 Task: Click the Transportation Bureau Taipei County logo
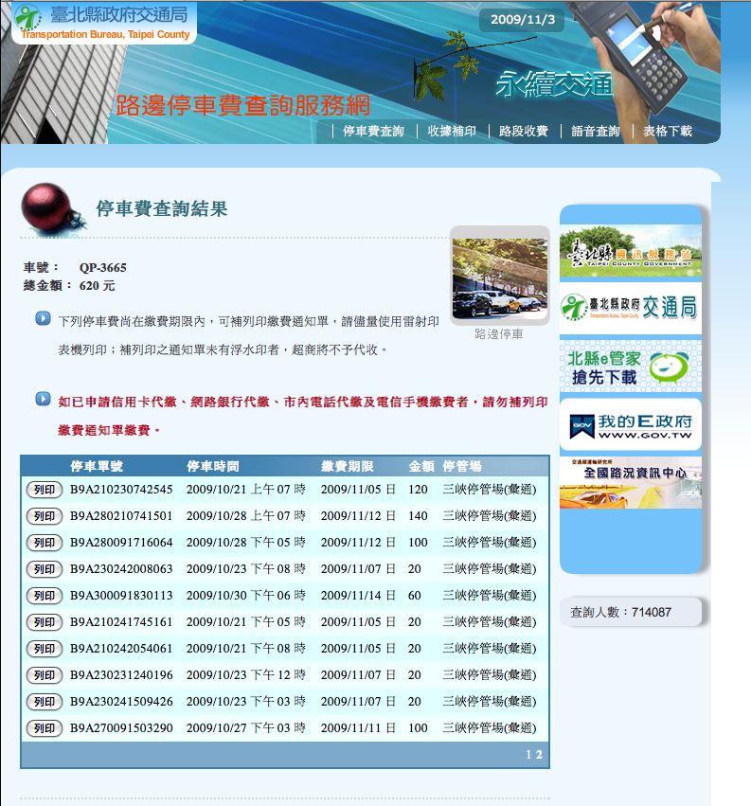[x=104, y=23]
